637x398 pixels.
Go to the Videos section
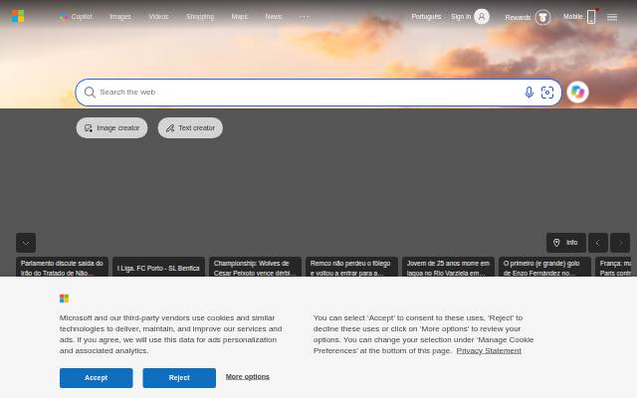158,17
